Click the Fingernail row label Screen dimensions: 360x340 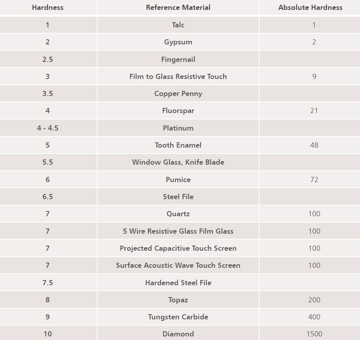(x=178, y=60)
